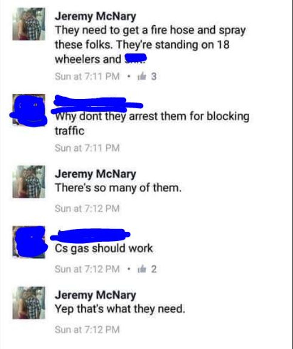Screen dimensions: 293x349
Task: Open the timestamp under "Yep that's what they need."
Action: pos(87,330)
